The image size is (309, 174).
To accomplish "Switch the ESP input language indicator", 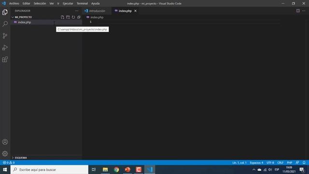I will coord(277,170).
